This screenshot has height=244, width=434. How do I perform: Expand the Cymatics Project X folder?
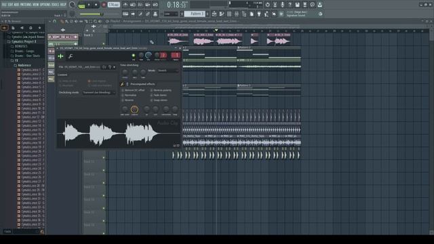pos(24,41)
